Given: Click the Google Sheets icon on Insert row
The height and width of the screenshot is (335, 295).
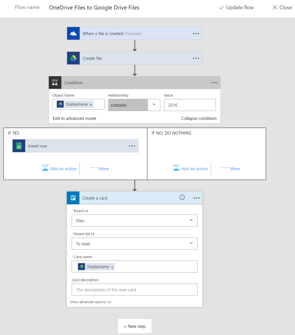Looking at the screenshot, I should 19,146.
